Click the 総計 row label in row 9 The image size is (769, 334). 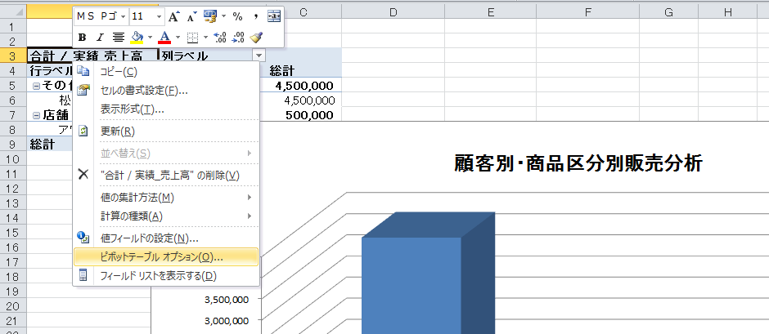coord(42,144)
